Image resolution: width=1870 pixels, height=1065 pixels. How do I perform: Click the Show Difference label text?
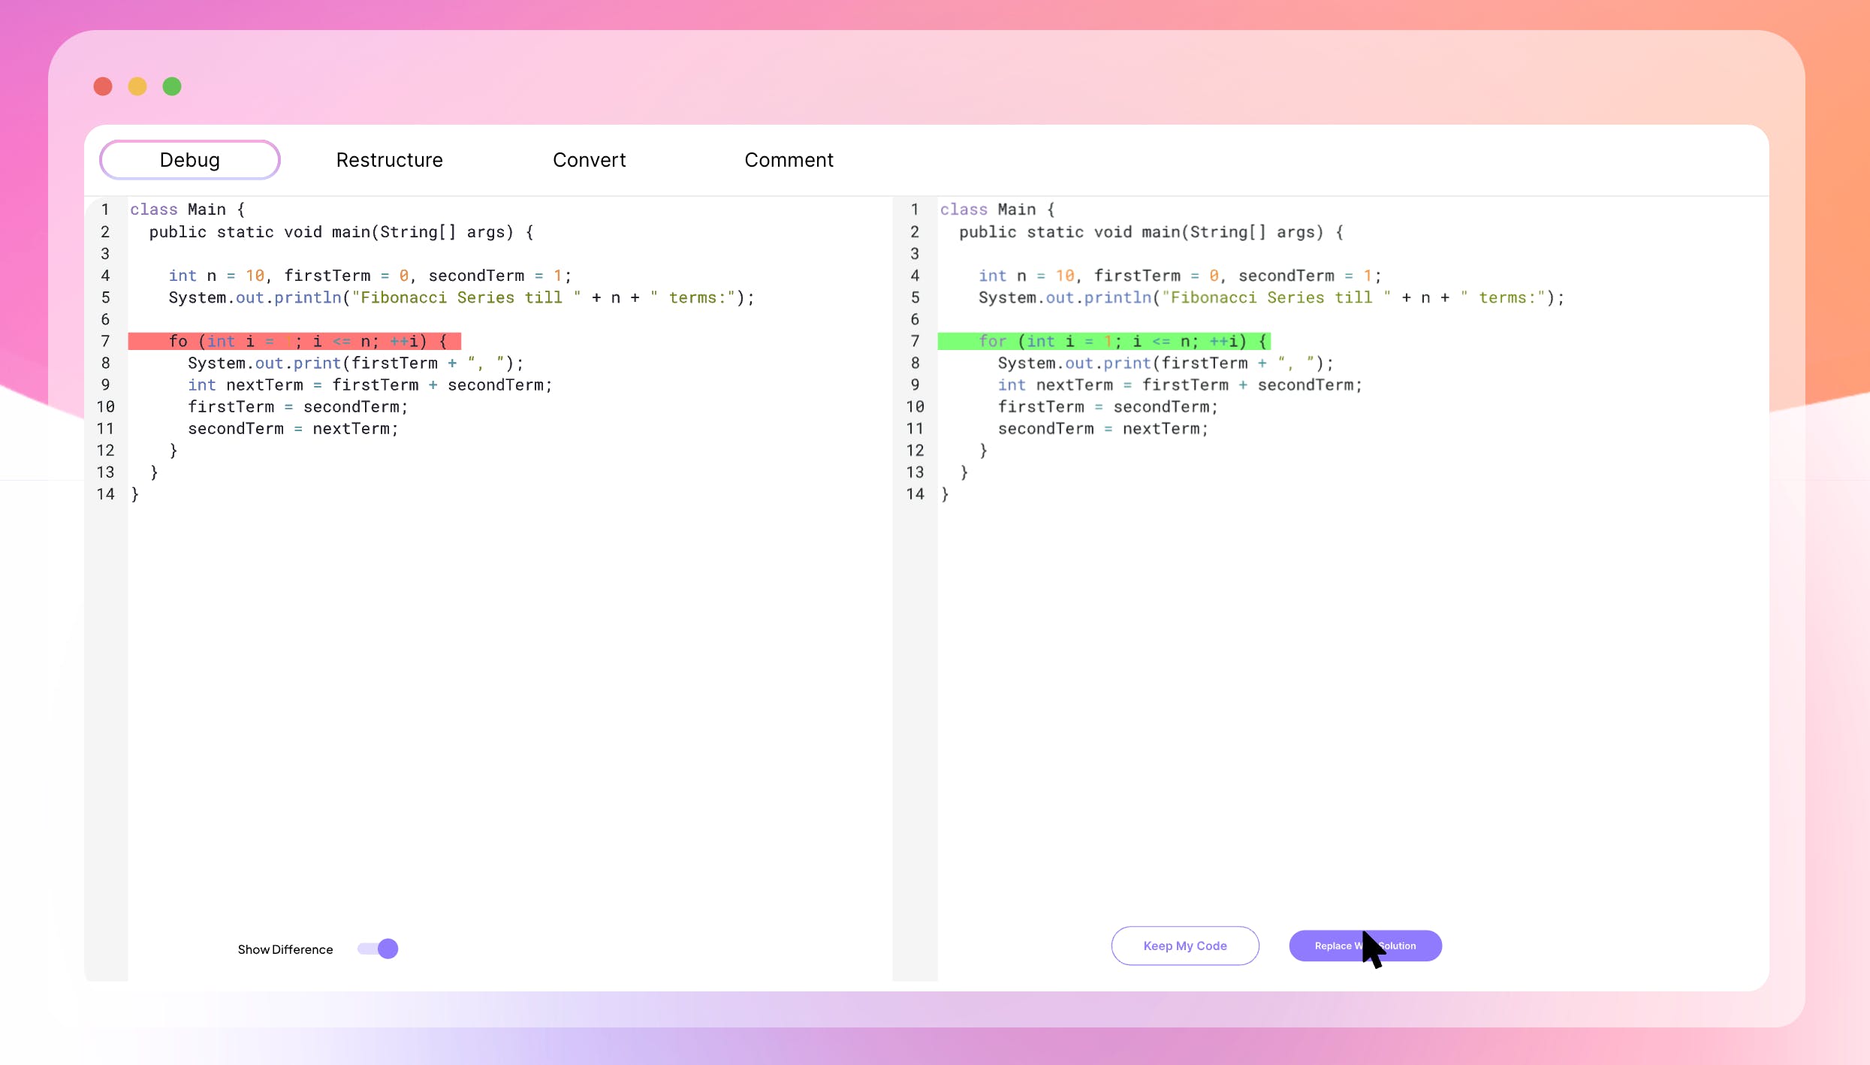285,949
